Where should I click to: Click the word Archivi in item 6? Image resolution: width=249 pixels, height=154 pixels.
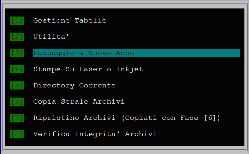(x=109, y=101)
